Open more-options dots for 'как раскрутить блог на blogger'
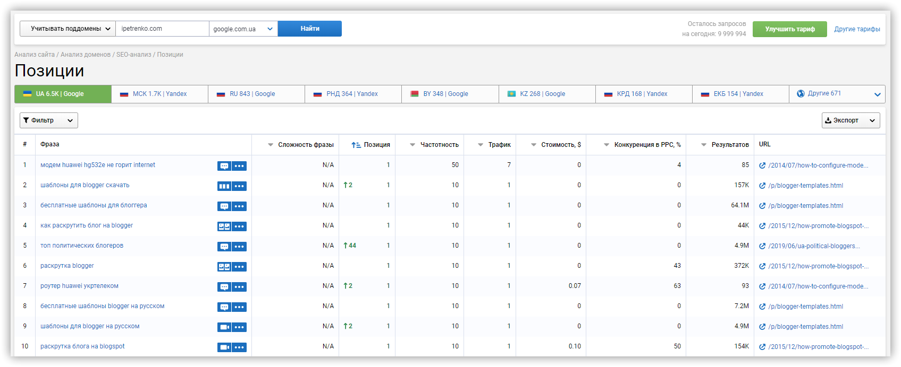This screenshot has height=367, width=901. pyautogui.click(x=239, y=226)
